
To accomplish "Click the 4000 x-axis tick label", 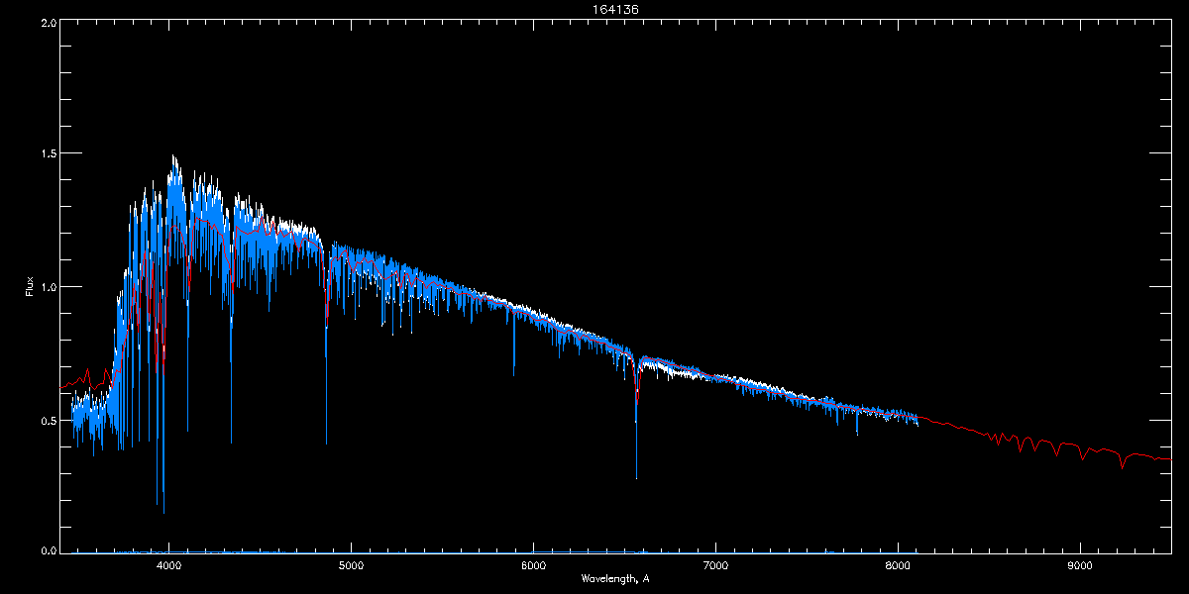I will pyautogui.click(x=168, y=566).
